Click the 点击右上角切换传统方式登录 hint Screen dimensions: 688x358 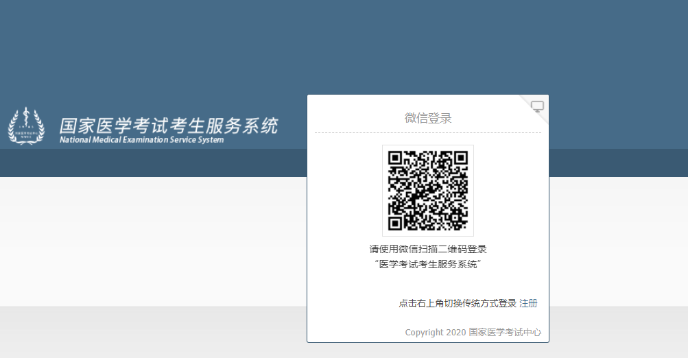[458, 303]
